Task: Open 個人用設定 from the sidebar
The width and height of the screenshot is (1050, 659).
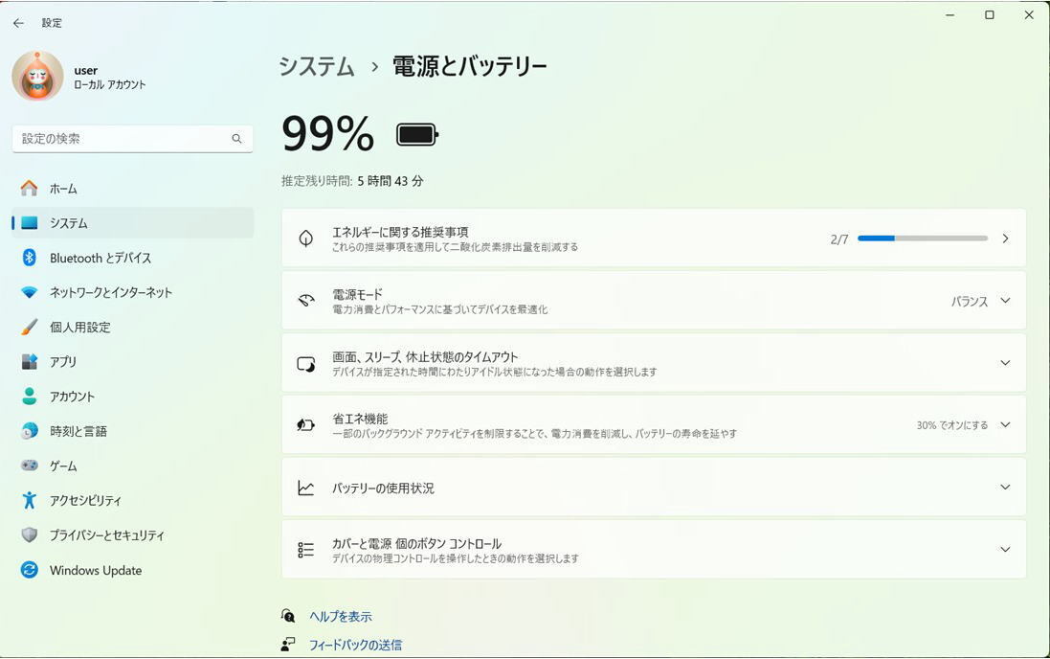Action: (x=77, y=327)
